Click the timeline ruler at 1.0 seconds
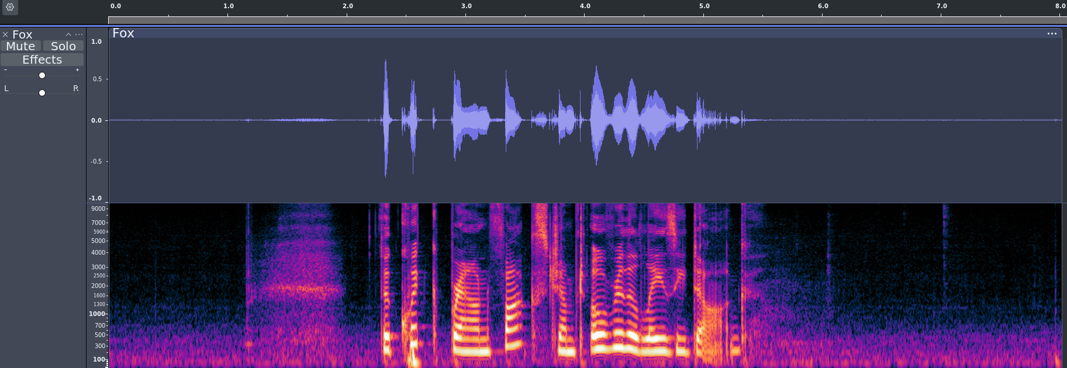Image resolution: width=1067 pixels, height=368 pixels. [x=229, y=6]
